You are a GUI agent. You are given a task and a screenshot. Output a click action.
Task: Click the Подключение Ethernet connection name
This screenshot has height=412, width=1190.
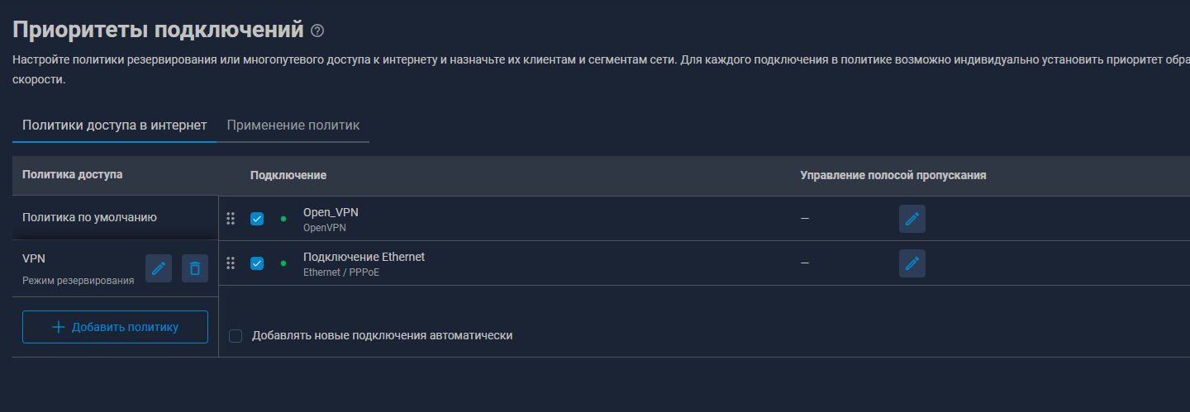tap(364, 257)
